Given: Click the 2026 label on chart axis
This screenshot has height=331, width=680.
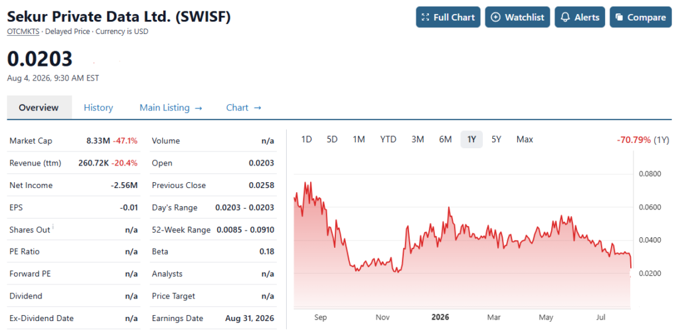Looking at the screenshot, I should pos(440,317).
